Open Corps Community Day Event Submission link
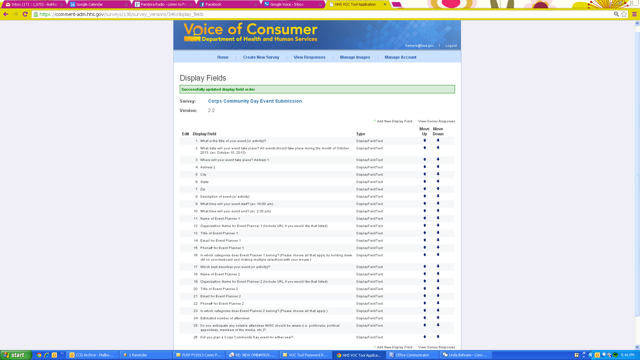 click(255, 101)
